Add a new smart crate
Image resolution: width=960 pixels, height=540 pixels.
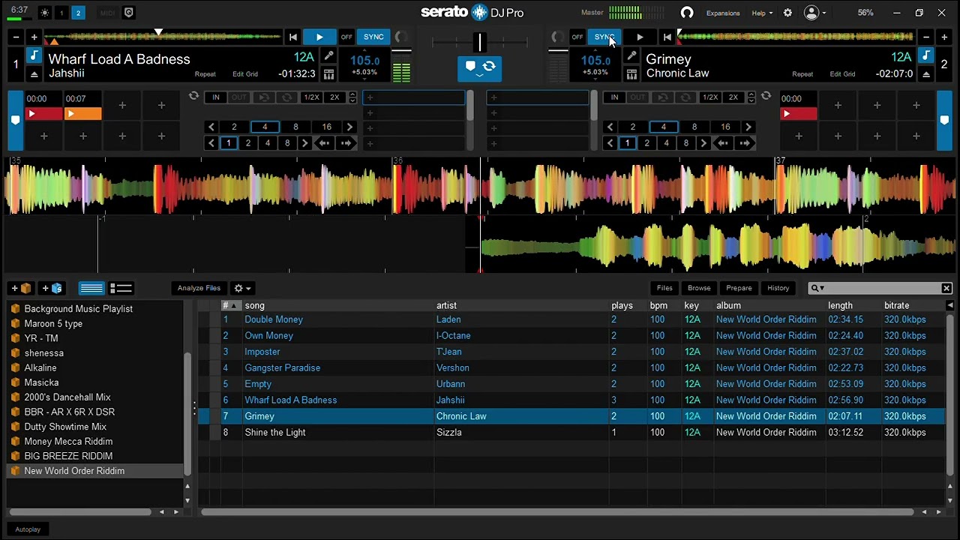tap(52, 288)
